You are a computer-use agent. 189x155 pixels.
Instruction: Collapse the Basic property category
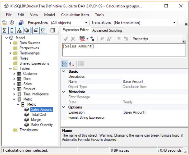click(64, 71)
